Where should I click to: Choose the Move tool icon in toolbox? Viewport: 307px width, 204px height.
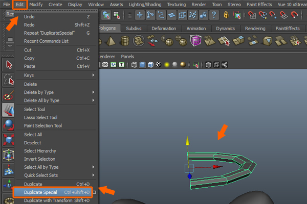[x=8, y=110]
